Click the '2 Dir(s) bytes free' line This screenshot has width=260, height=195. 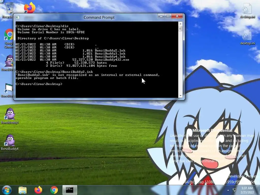click(x=82, y=66)
